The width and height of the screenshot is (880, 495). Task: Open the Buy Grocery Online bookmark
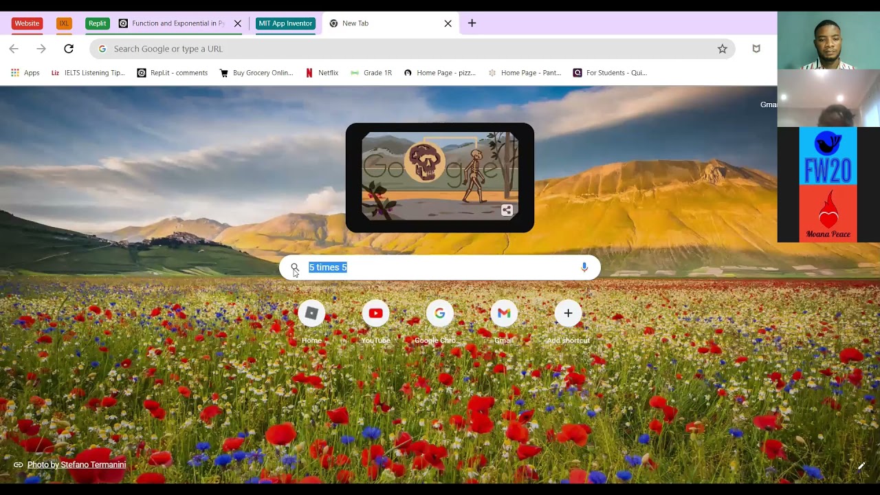pos(256,73)
